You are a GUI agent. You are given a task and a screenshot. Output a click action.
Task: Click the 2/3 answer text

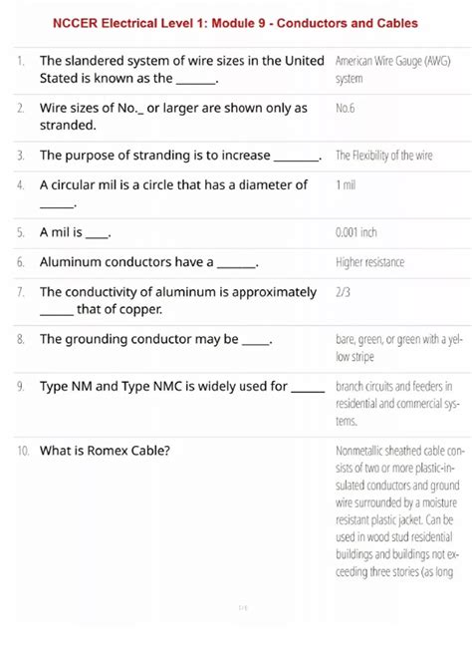pos(343,292)
